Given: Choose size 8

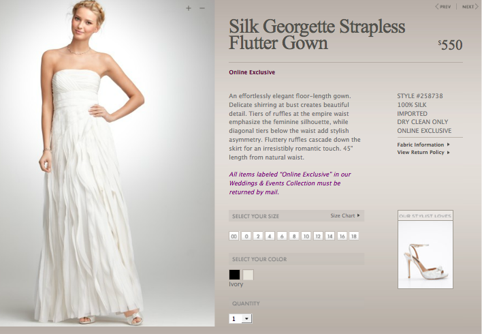Looking at the screenshot, I should 294,236.
